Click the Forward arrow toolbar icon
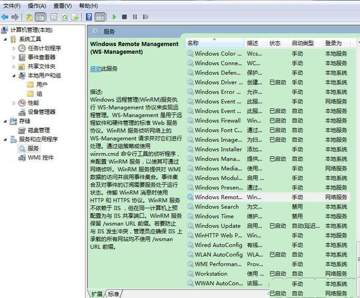The image size is (360, 298). (15, 17)
